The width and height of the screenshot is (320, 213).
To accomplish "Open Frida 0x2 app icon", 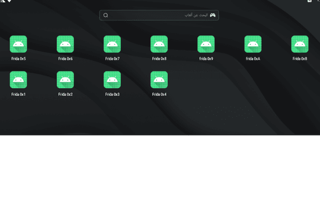I will coord(65,80).
